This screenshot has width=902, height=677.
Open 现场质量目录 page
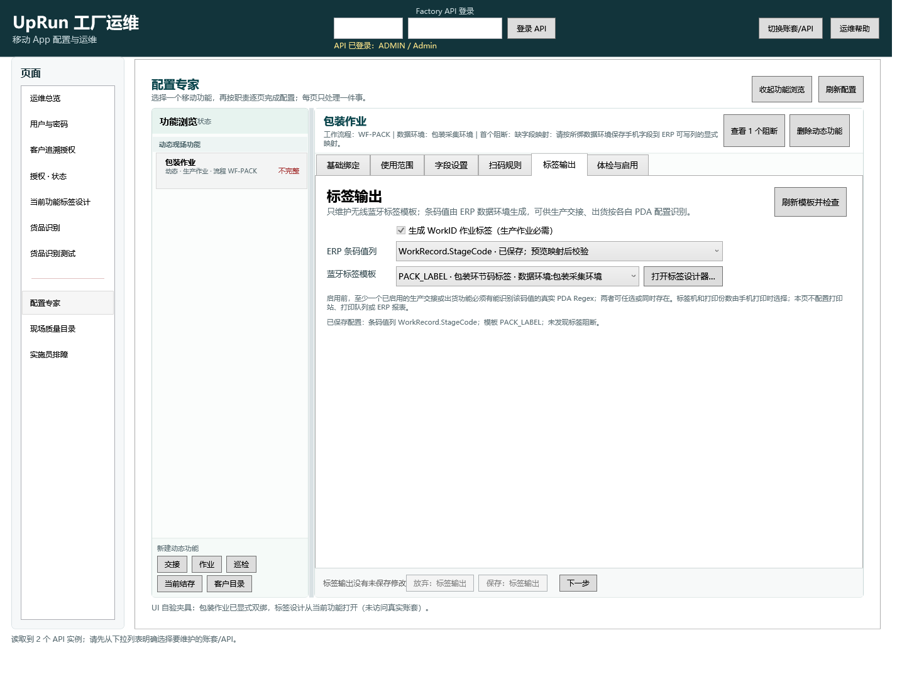click(x=68, y=329)
